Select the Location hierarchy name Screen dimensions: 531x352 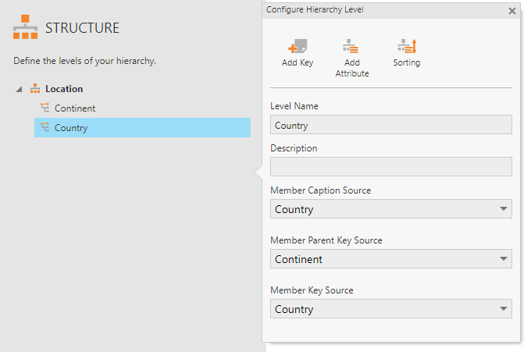point(64,89)
